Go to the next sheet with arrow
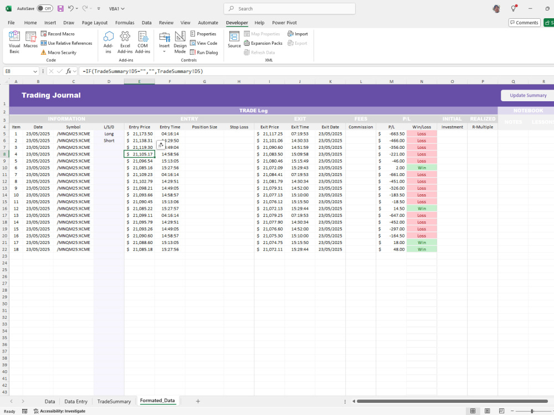This screenshot has height=415, width=554. tap(23, 401)
